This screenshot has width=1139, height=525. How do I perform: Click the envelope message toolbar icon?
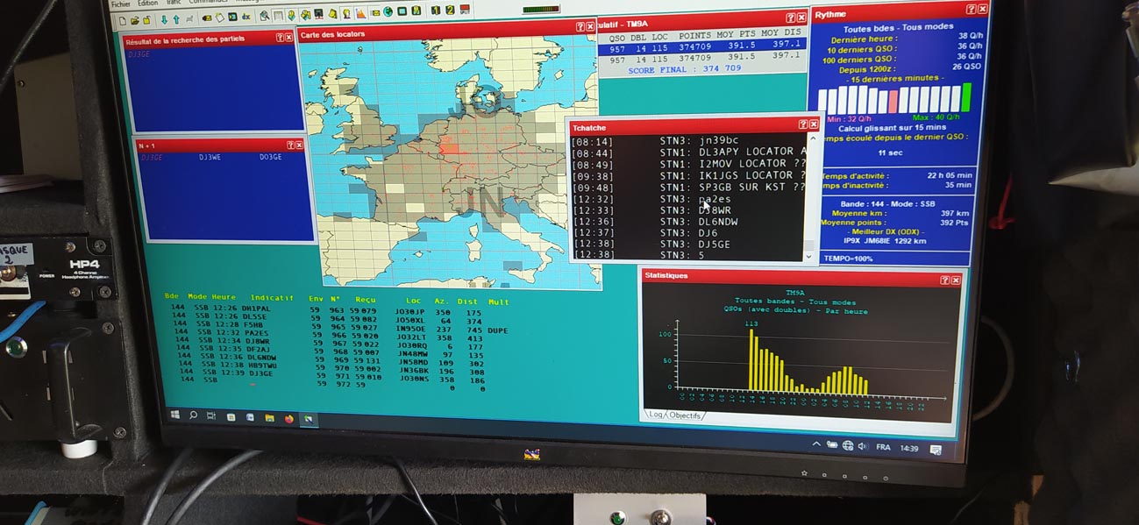[x=374, y=13]
